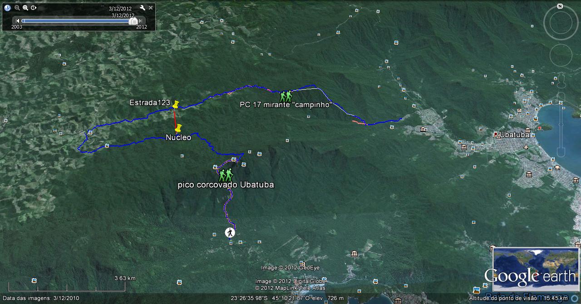Step to previous imagery date
This screenshot has width=581, height=304.
coord(17,21)
